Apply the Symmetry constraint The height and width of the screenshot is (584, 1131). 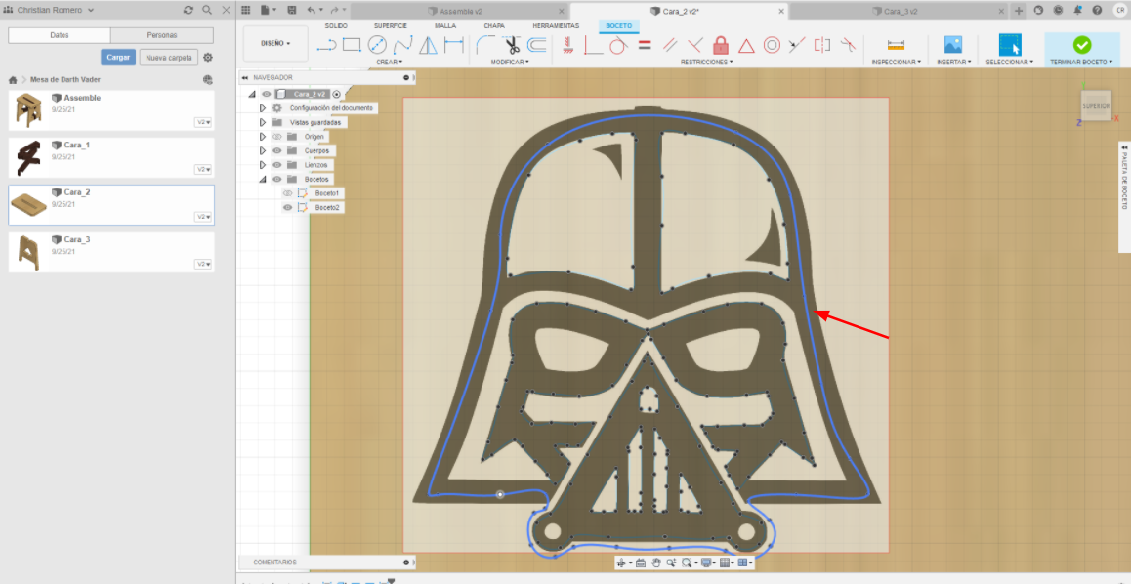click(822, 46)
